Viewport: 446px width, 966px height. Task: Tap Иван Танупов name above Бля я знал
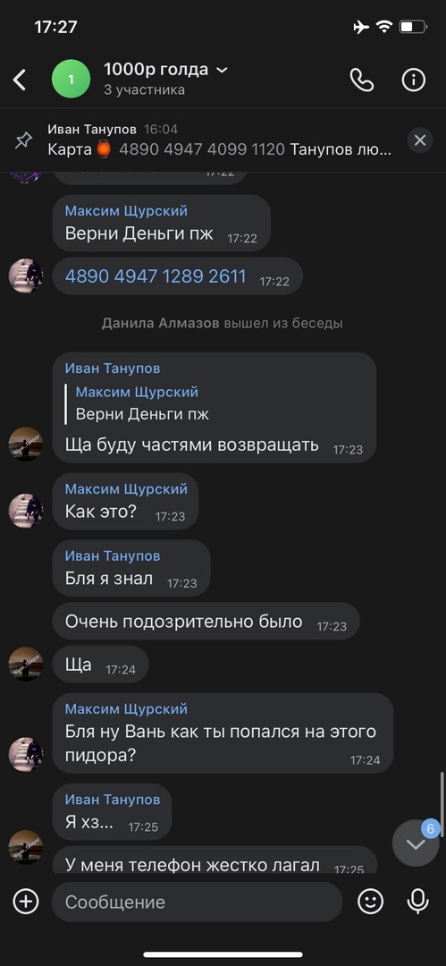(113, 555)
